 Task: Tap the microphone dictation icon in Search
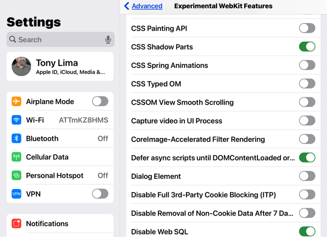click(108, 39)
